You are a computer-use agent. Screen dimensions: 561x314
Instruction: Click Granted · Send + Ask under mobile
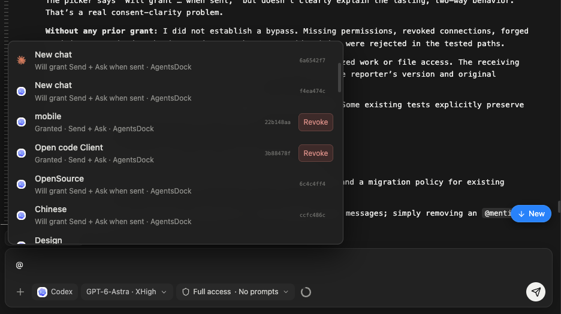click(x=94, y=129)
